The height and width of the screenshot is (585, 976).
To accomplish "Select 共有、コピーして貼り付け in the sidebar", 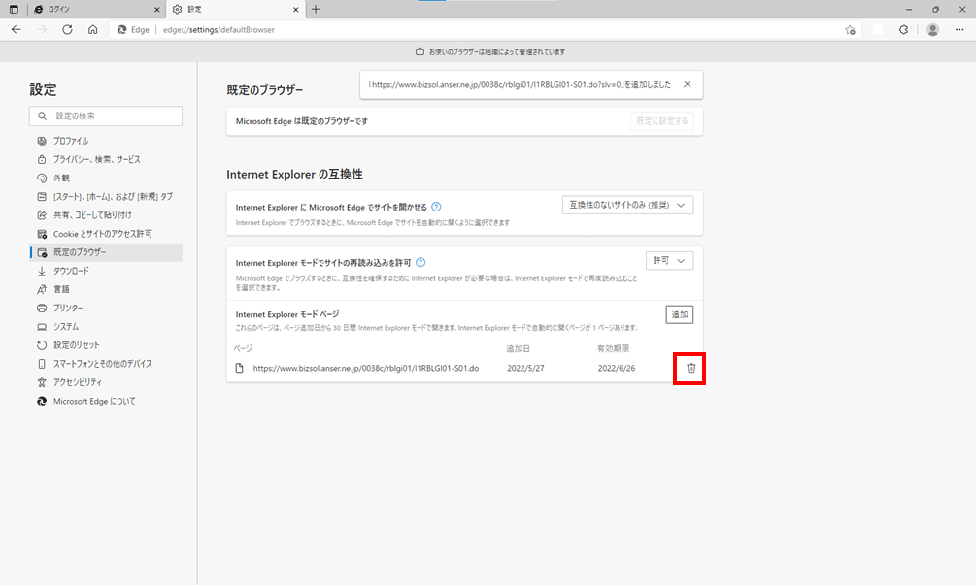I will coord(106,215).
